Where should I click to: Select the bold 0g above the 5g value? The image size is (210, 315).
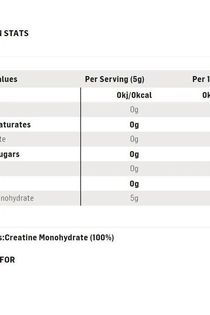pos(134,184)
